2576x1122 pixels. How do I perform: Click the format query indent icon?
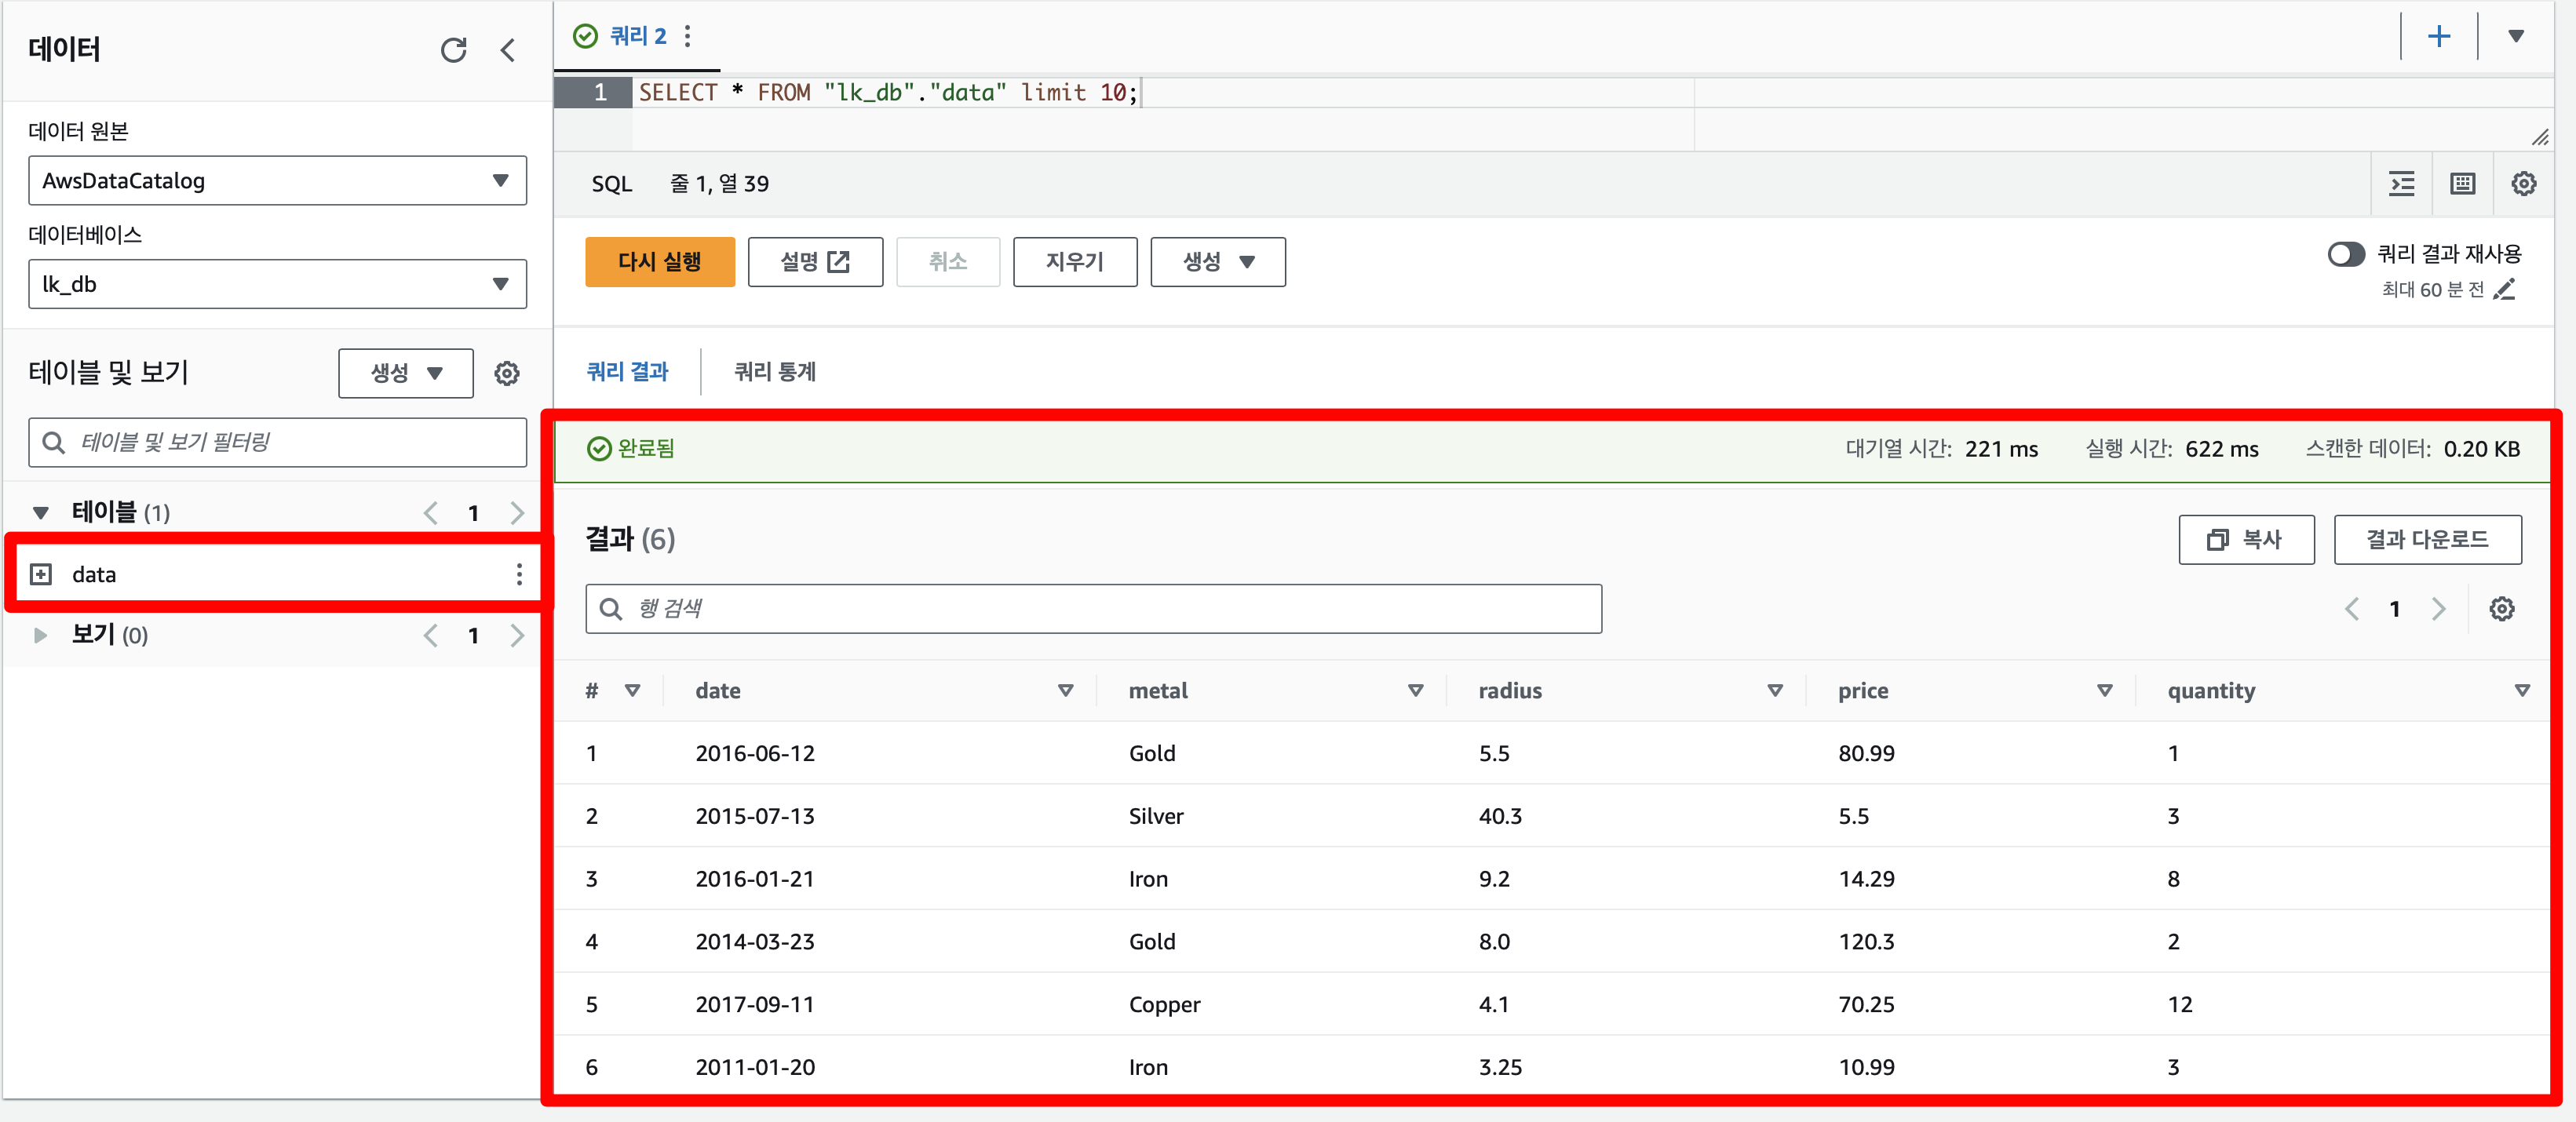[2401, 184]
